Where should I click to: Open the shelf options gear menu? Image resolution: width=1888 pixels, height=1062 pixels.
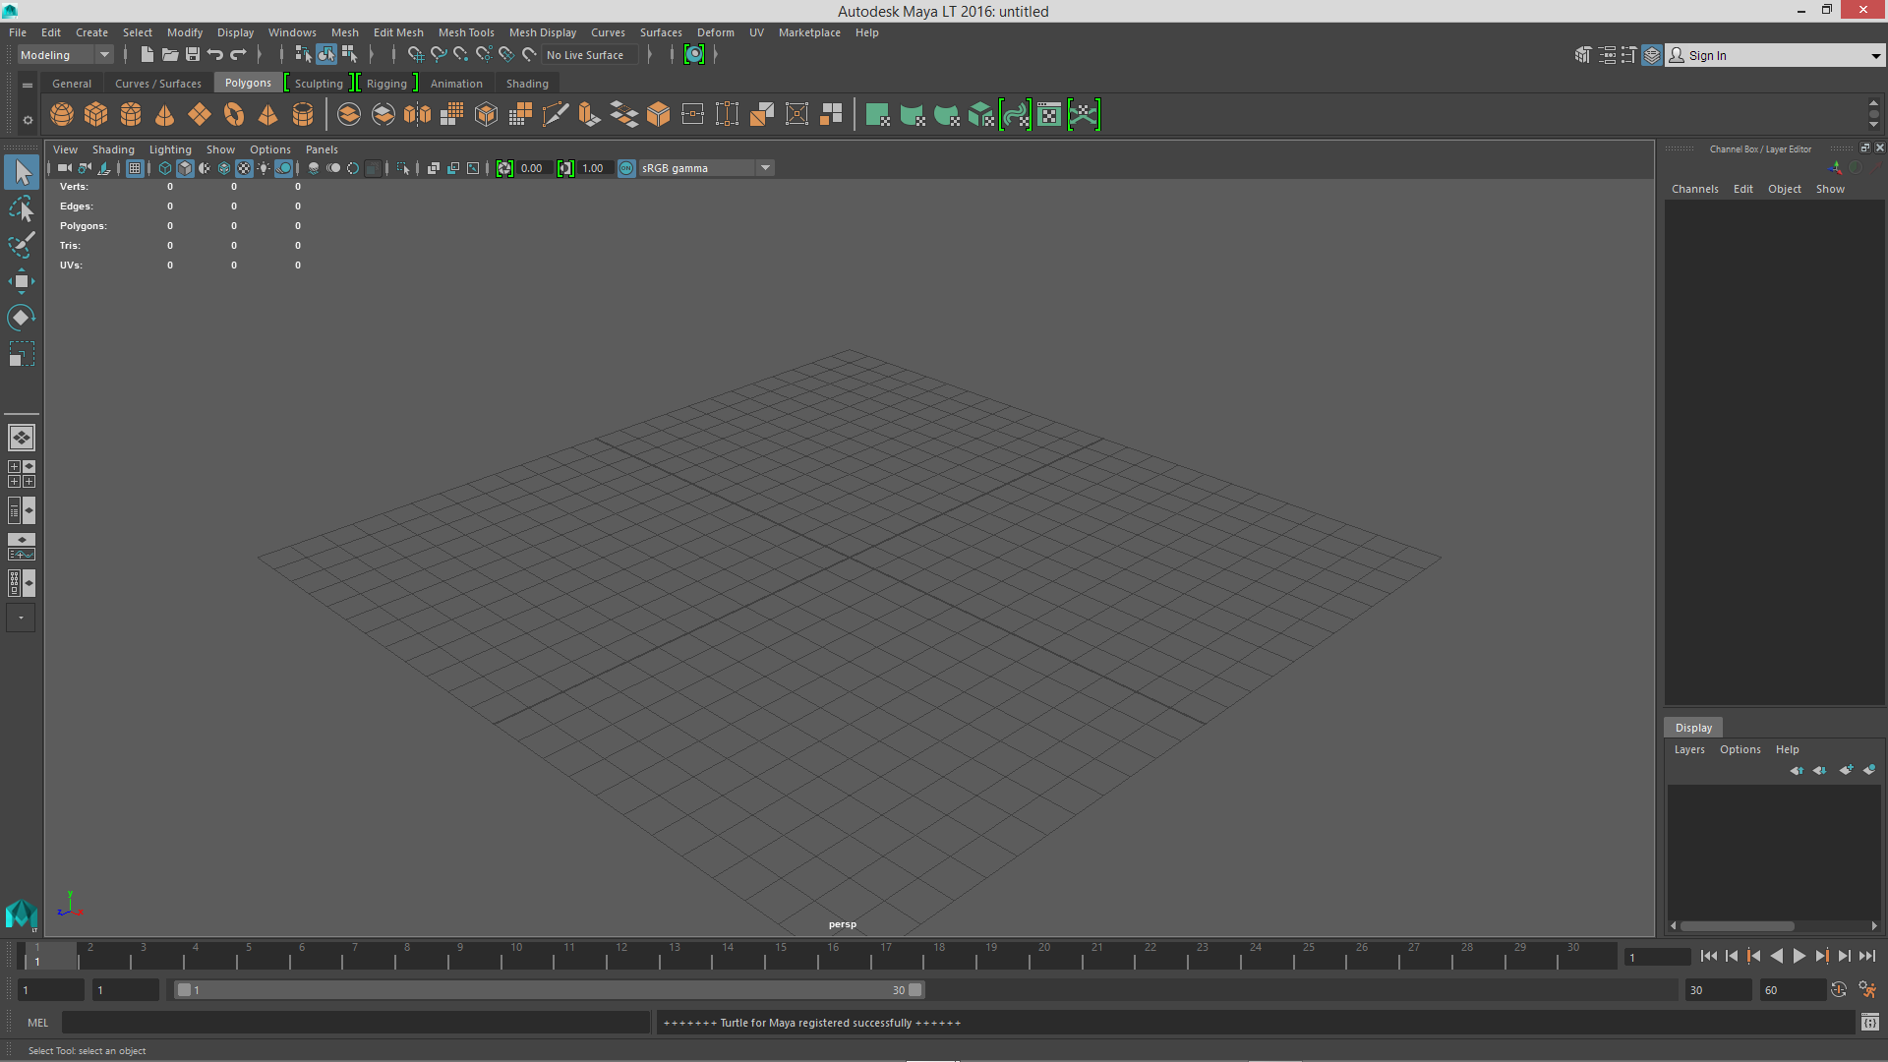pyautogui.click(x=28, y=120)
